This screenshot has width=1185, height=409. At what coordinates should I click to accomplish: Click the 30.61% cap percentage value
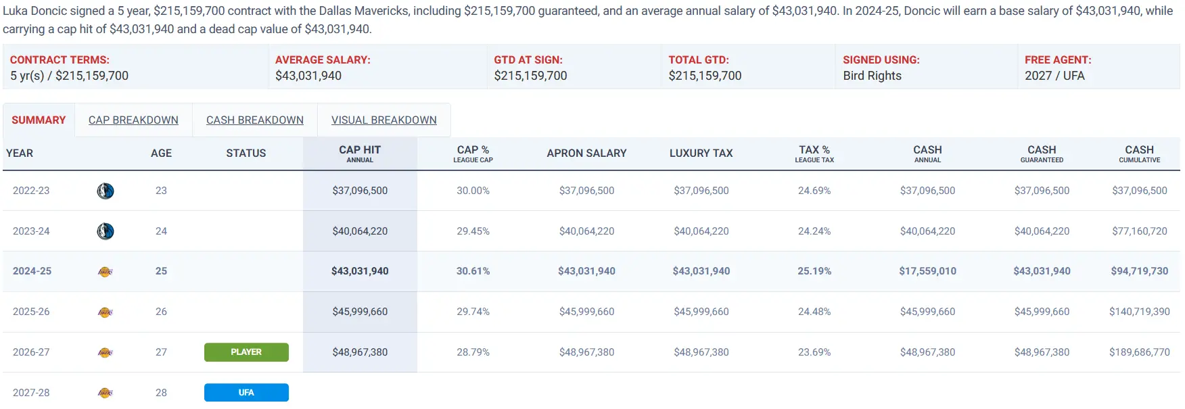click(x=473, y=271)
